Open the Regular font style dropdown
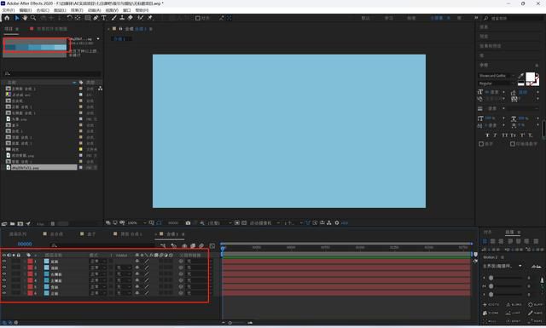 (x=497, y=83)
